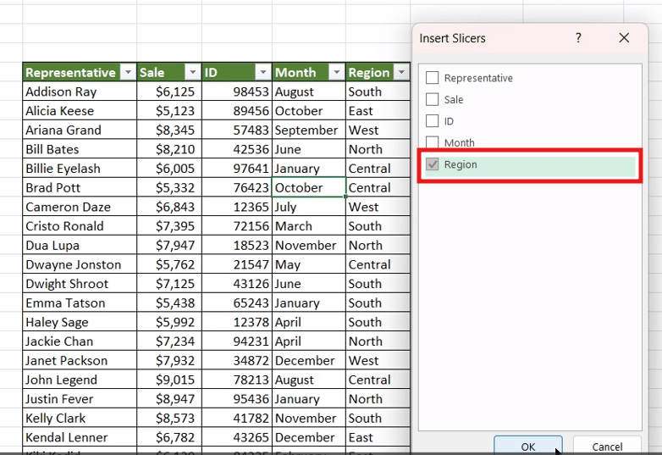Select the cell Bill Bates
This screenshot has height=455, width=662.
(x=80, y=149)
